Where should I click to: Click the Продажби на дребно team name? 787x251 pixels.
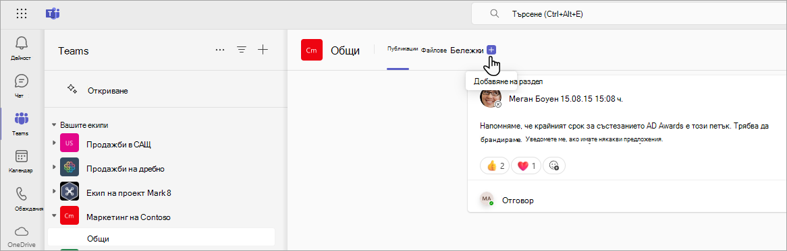[126, 168]
